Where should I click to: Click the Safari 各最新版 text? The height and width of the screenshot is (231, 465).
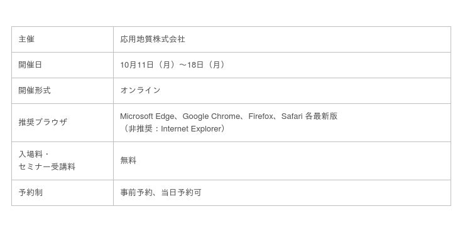pyautogui.click(x=309, y=116)
